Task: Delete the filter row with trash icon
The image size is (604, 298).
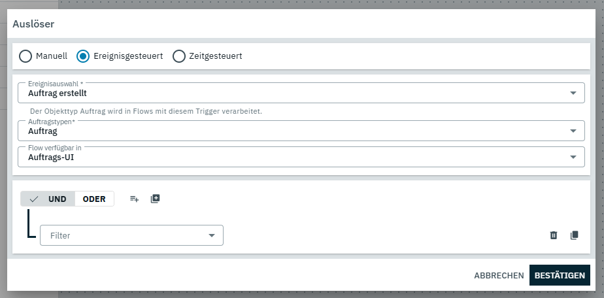Action: point(554,235)
